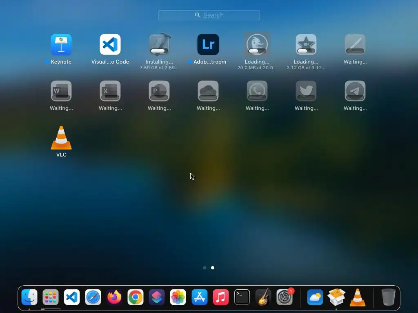Launch GarageBand from the Dock
The height and width of the screenshot is (313, 418).
pyautogui.click(x=263, y=297)
